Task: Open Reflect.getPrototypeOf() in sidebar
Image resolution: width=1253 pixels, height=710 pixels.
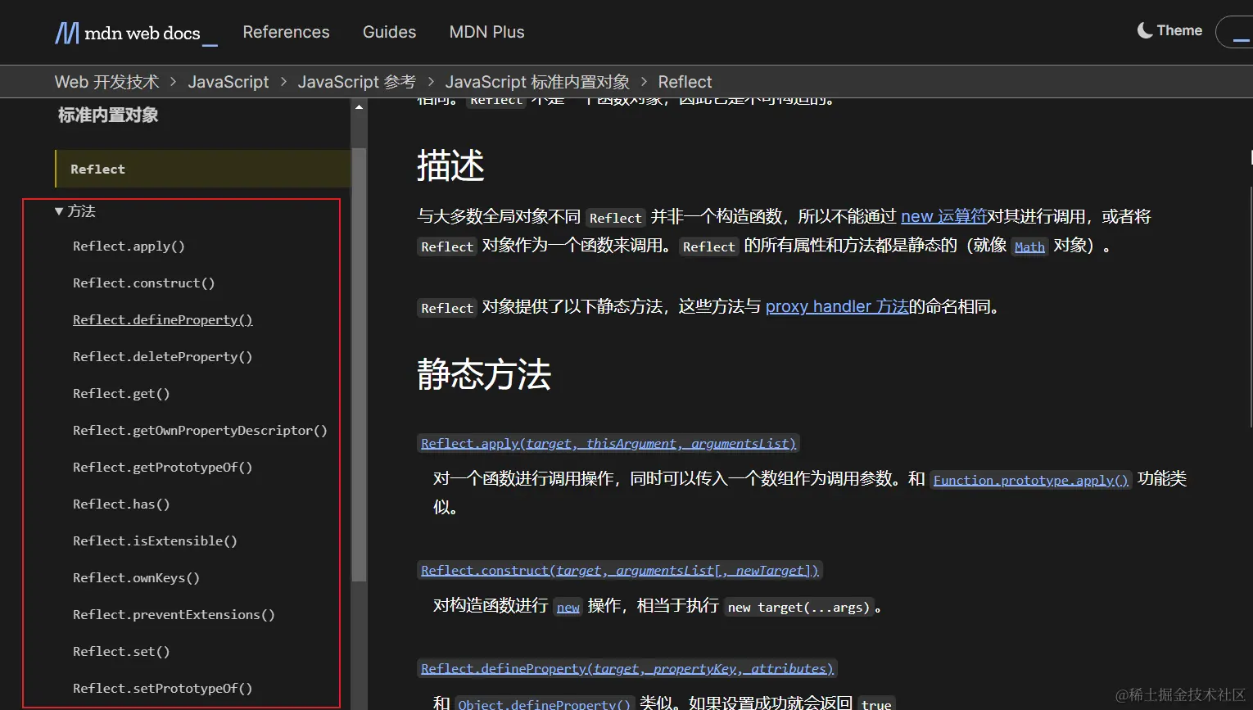Action: coord(162,468)
